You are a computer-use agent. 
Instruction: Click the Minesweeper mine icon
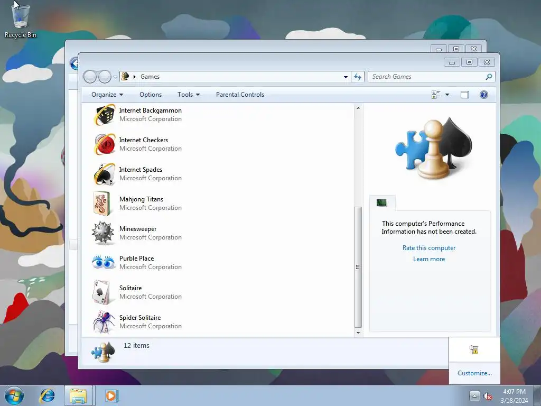[103, 233]
